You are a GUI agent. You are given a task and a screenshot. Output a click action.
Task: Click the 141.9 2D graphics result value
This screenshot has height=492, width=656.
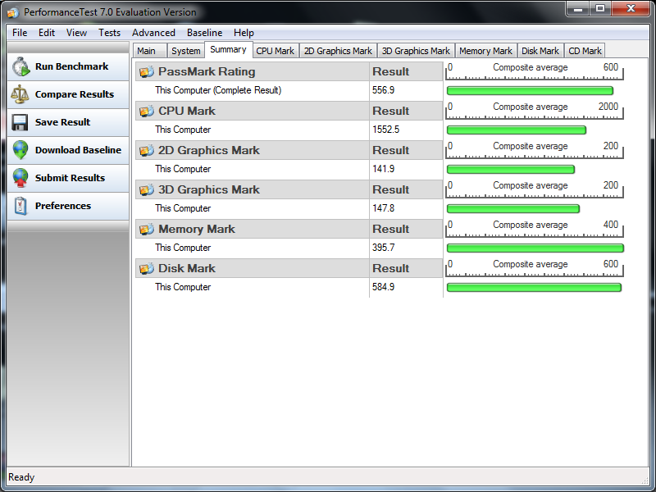pos(383,169)
